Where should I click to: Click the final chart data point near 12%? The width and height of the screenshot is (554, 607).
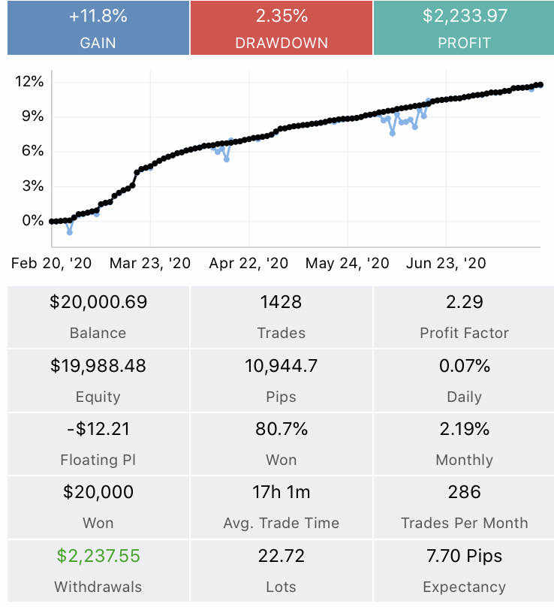point(540,84)
